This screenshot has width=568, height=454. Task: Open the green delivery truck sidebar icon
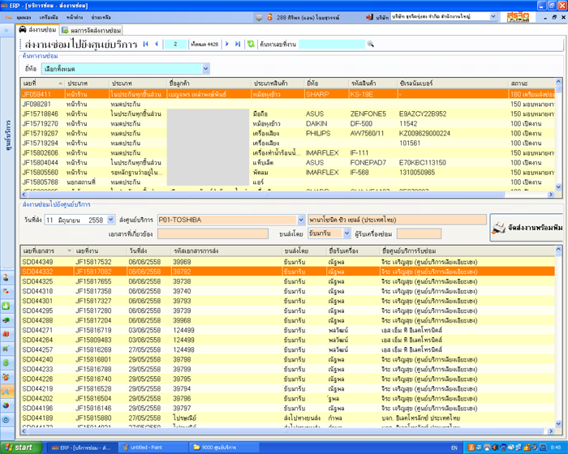(x=6, y=320)
